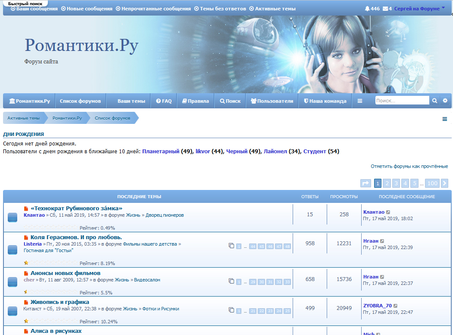Open profile of user likvor
This screenshot has height=335, width=453.
pyautogui.click(x=203, y=151)
